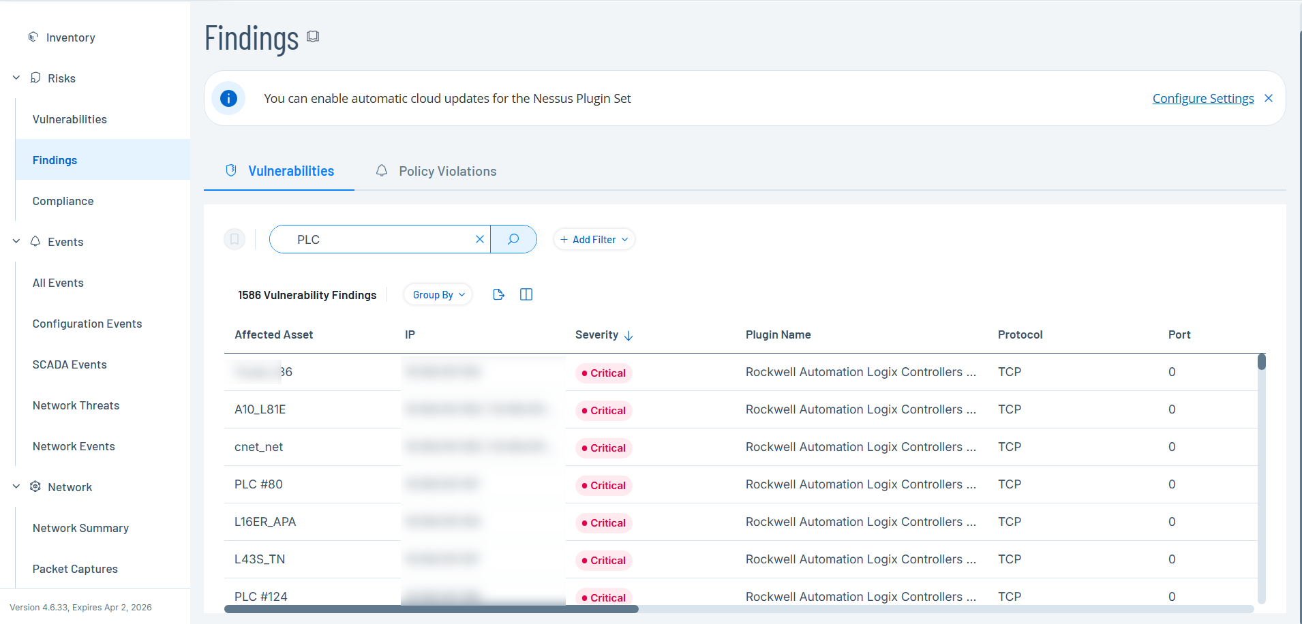Collapse the Events sidebar section
This screenshot has height=624, width=1302.
(16, 241)
